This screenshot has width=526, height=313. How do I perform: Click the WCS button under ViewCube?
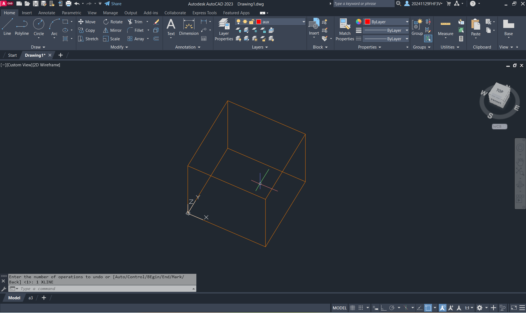click(499, 127)
